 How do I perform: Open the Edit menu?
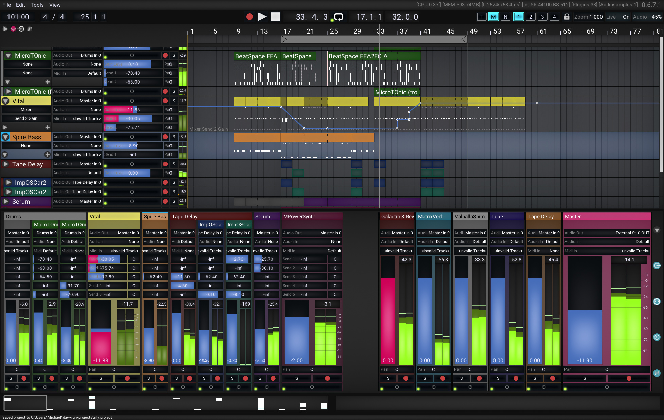click(20, 5)
